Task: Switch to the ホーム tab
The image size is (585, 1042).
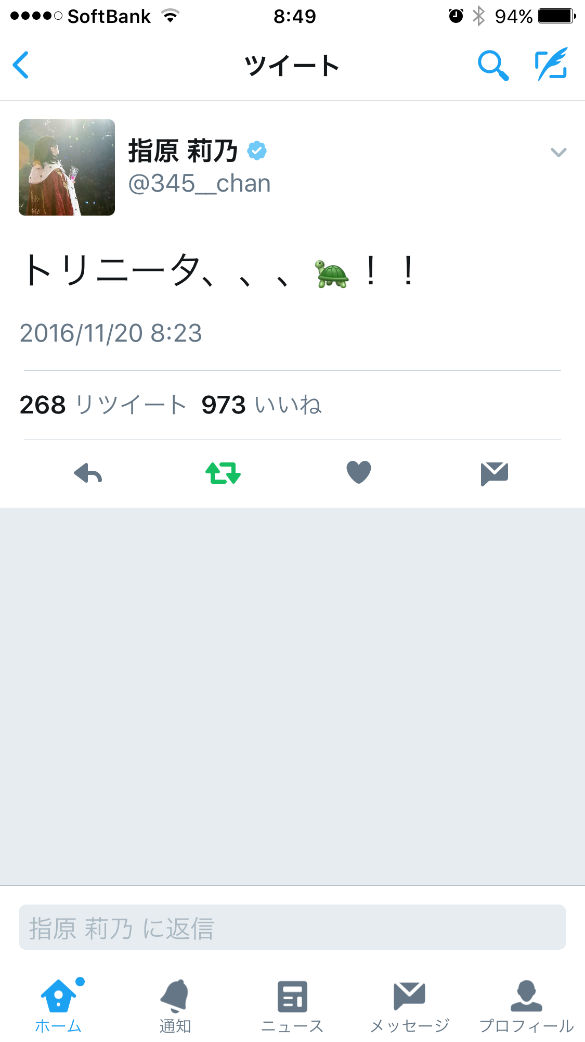Action: click(x=58, y=1006)
